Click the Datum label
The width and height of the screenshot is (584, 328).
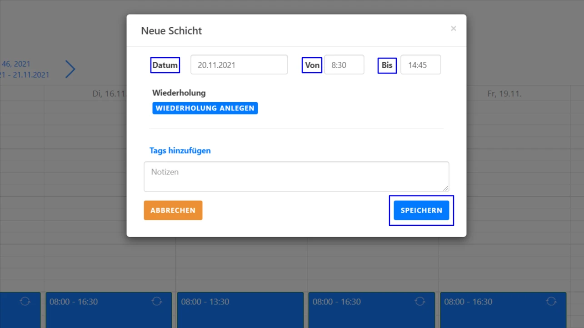tap(165, 65)
